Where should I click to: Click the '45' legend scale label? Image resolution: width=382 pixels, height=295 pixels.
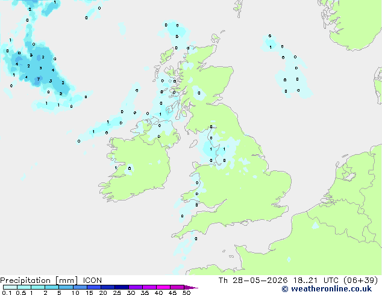(x=173, y=293)
